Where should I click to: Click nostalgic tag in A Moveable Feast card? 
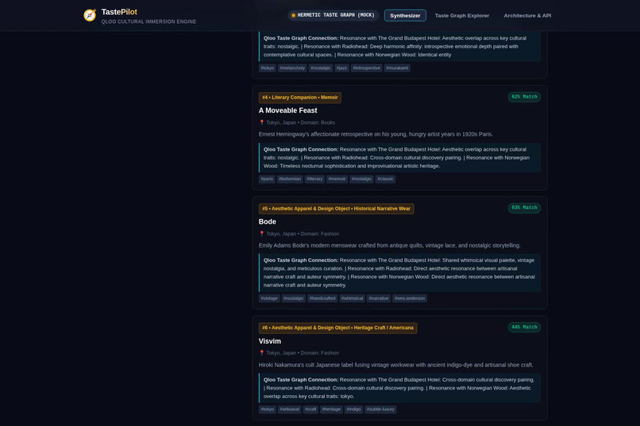[361, 179]
